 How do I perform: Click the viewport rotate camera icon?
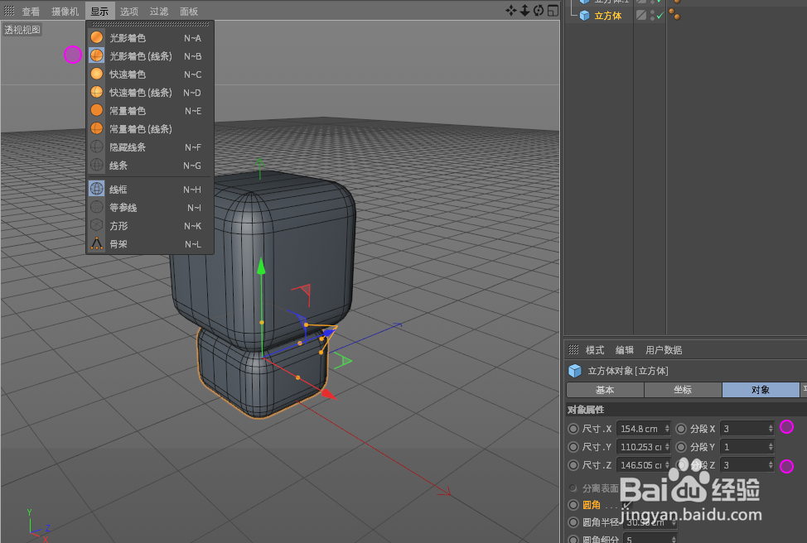539,11
